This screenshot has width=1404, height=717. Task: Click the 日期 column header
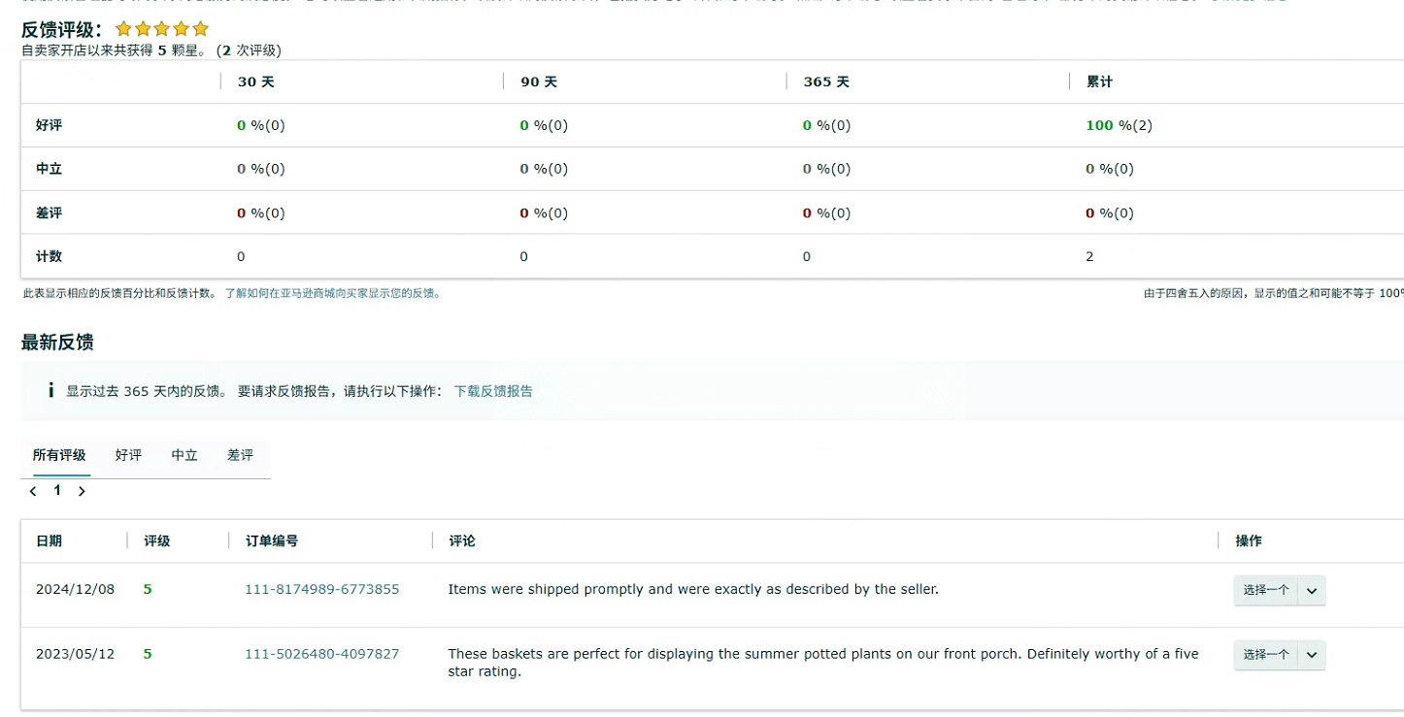click(x=49, y=541)
